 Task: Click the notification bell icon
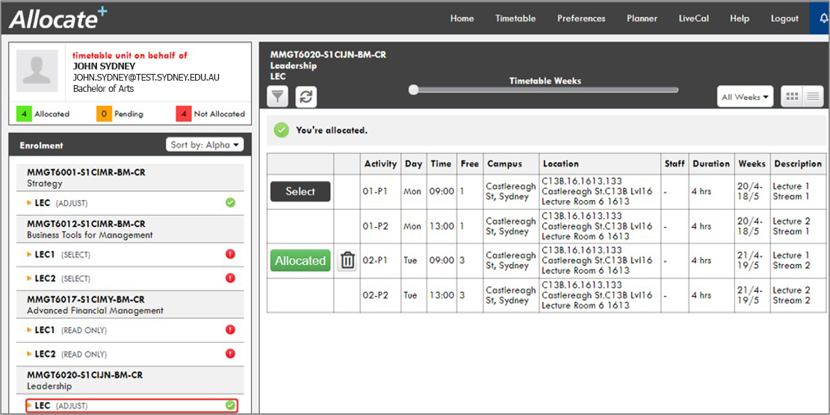point(820,19)
